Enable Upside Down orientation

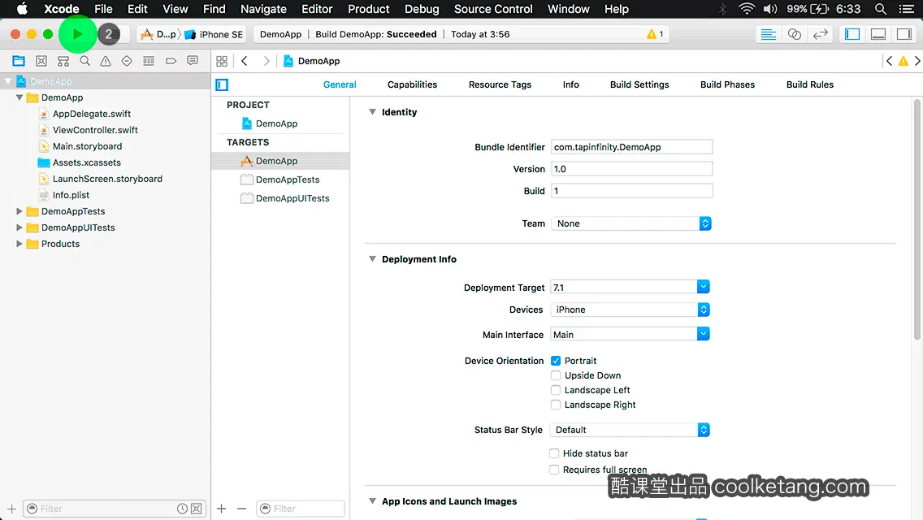556,375
